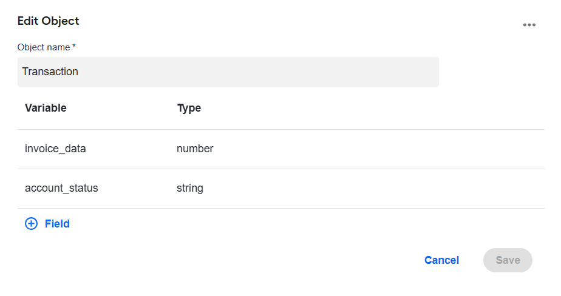Click the Type column header

point(189,108)
